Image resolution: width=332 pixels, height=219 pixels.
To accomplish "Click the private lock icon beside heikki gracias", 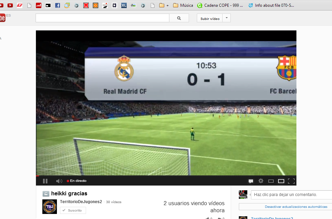I will point(46,194).
